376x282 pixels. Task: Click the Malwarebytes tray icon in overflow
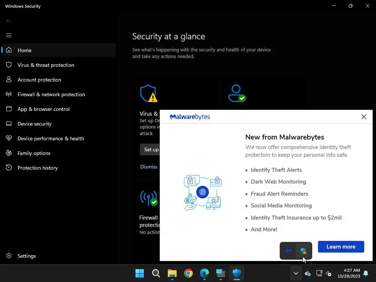pos(289,250)
